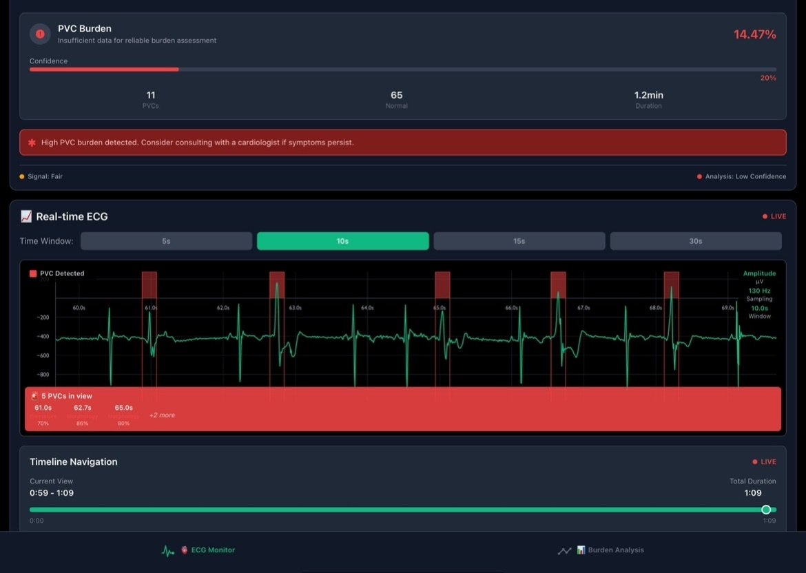Click the asterisk icon in the red warning banner
This screenshot has height=573, width=806.
(32, 143)
